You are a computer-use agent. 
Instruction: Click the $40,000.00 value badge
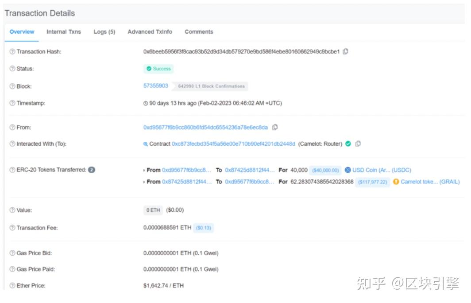325,171
